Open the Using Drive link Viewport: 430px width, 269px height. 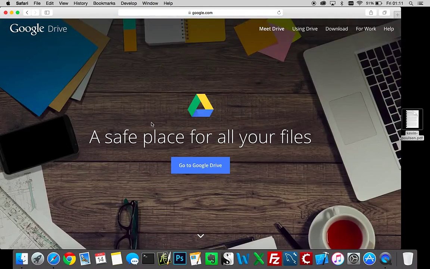(305, 29)
